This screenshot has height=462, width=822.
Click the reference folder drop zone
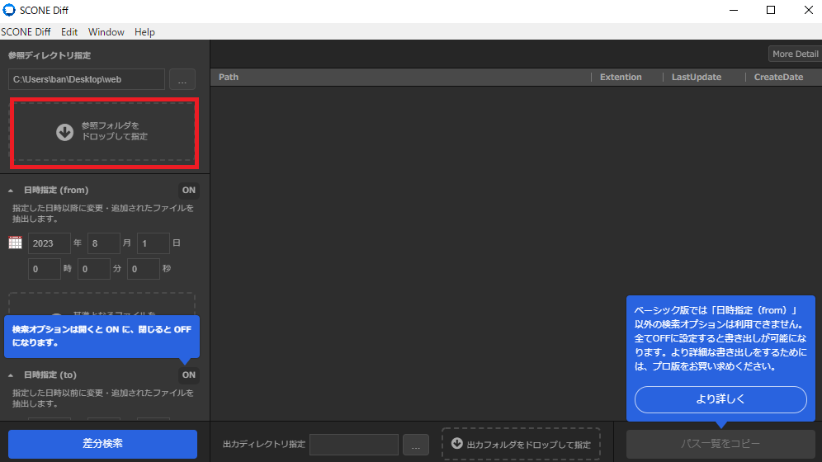coord(104,131)
